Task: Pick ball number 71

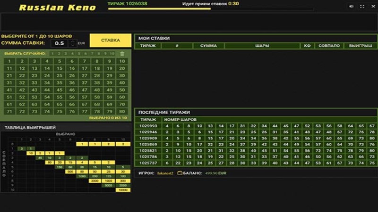Action: (x=9, y=112)
